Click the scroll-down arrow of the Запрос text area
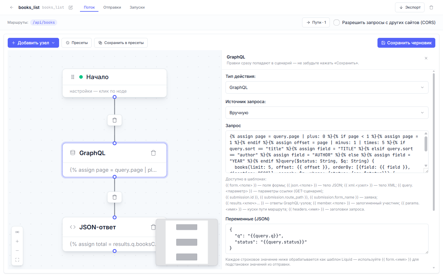Screen dimensions: 443x277 426,166
